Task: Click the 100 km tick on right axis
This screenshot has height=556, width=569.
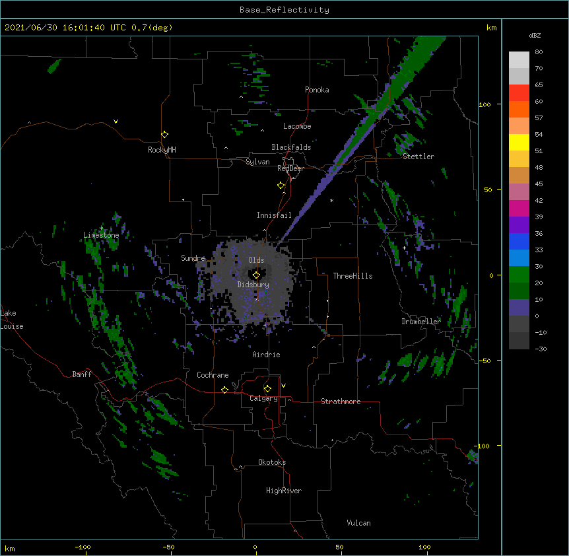Action: [485, 104]
